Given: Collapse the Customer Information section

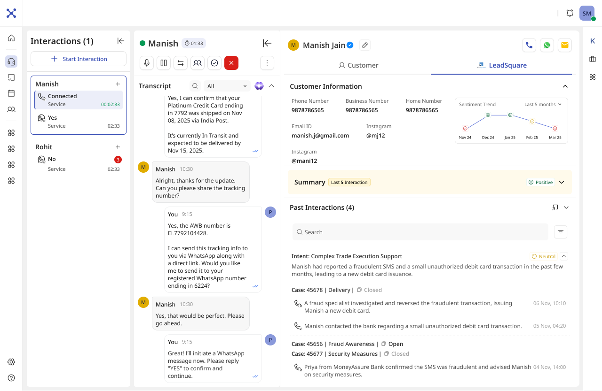Looking at the screenshot, I should click(565, 86).
